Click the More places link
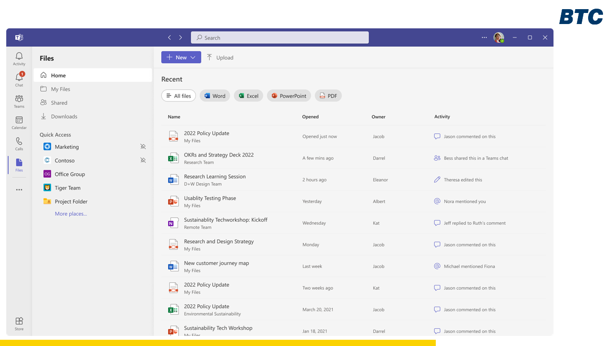Screen dimensions: 615x346 point(71,214)
